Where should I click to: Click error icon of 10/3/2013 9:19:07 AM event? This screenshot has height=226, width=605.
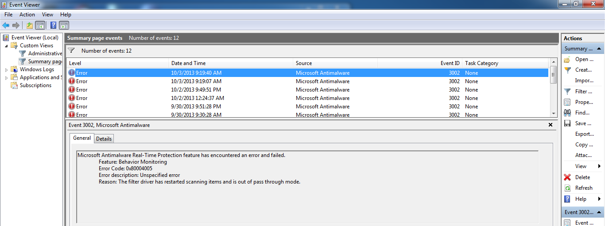(72, 81)
